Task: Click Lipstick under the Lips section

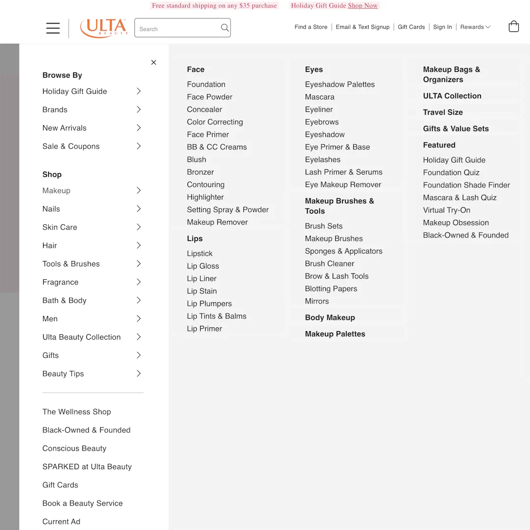Action: coord(199,253)
